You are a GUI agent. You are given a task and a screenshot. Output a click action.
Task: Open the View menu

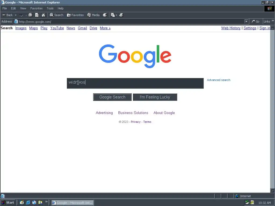click(x=23, y=8)
